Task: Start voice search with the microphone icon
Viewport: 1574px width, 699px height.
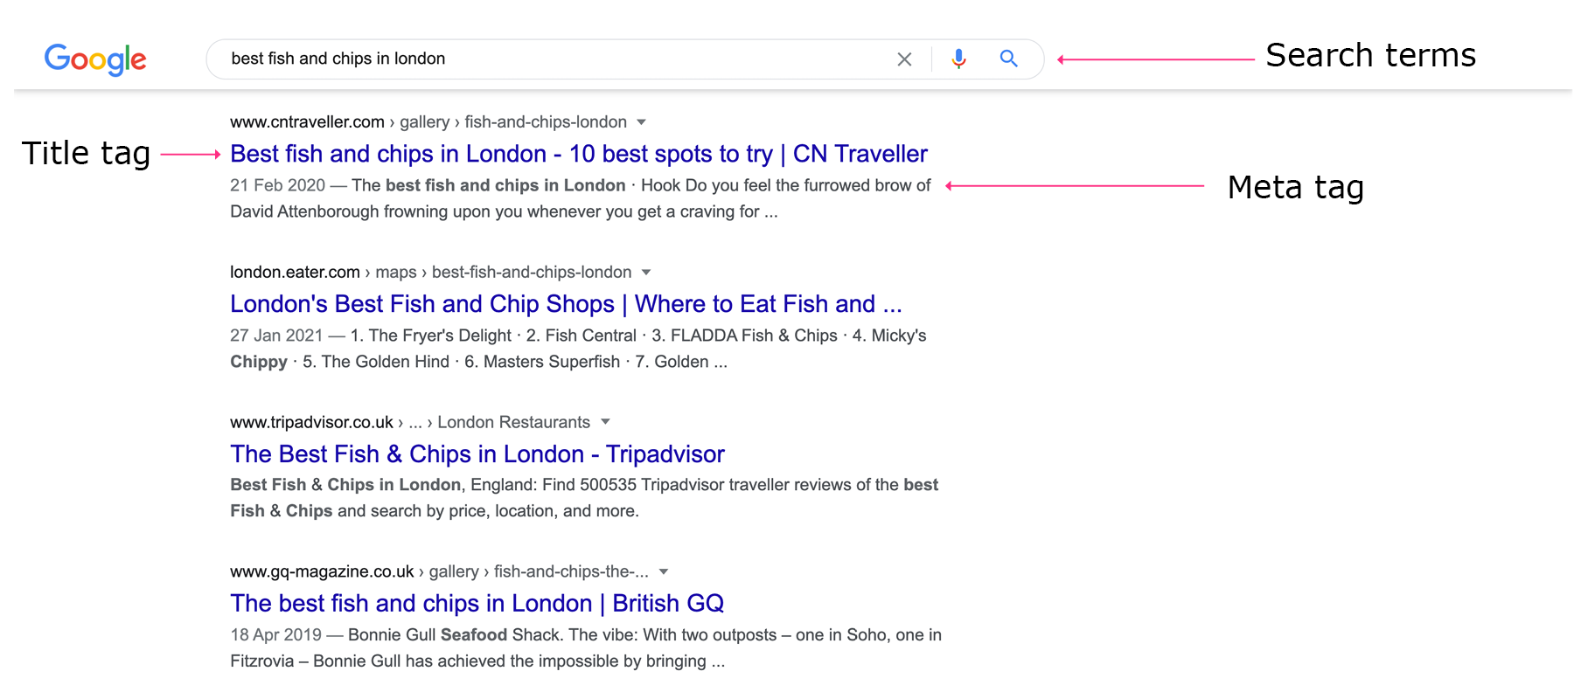Action: pyautogui.click(x=958, y=59)
